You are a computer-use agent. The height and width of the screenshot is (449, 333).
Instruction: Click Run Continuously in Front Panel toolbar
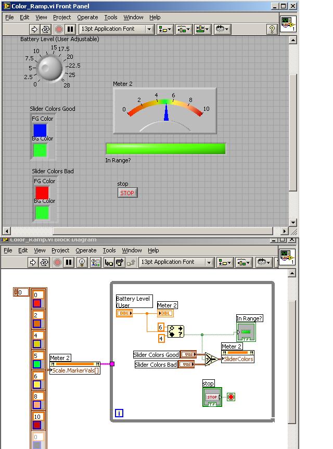tap(46, 29)
